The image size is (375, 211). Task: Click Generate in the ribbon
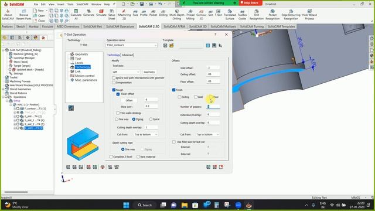88,13
